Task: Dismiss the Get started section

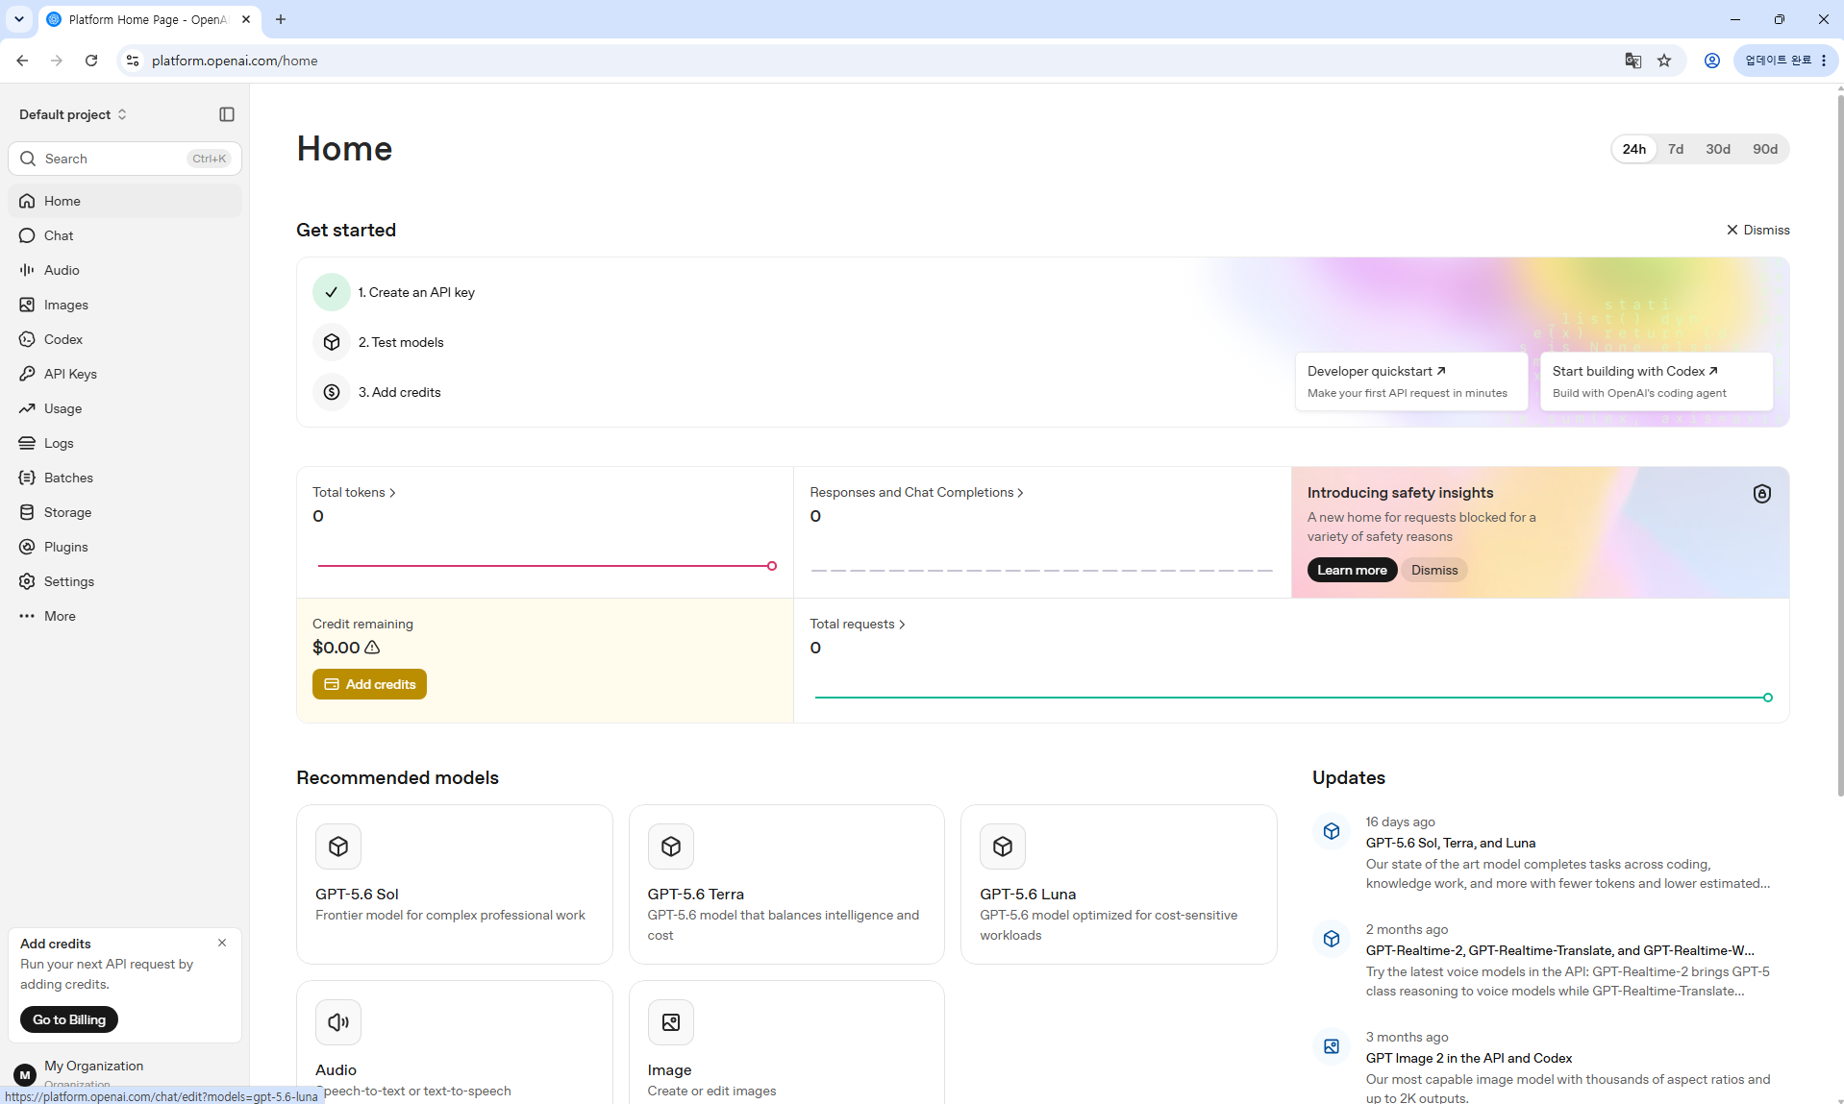Action: point(1758,230)
